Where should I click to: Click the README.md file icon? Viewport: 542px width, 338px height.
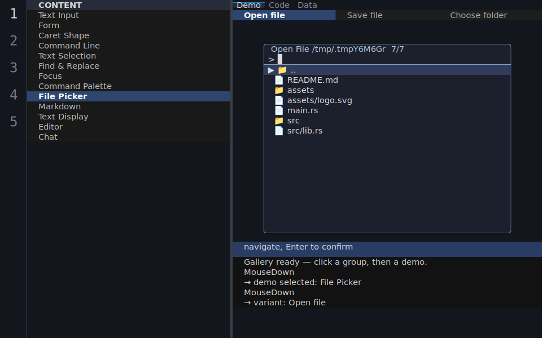tap(279, 80)
